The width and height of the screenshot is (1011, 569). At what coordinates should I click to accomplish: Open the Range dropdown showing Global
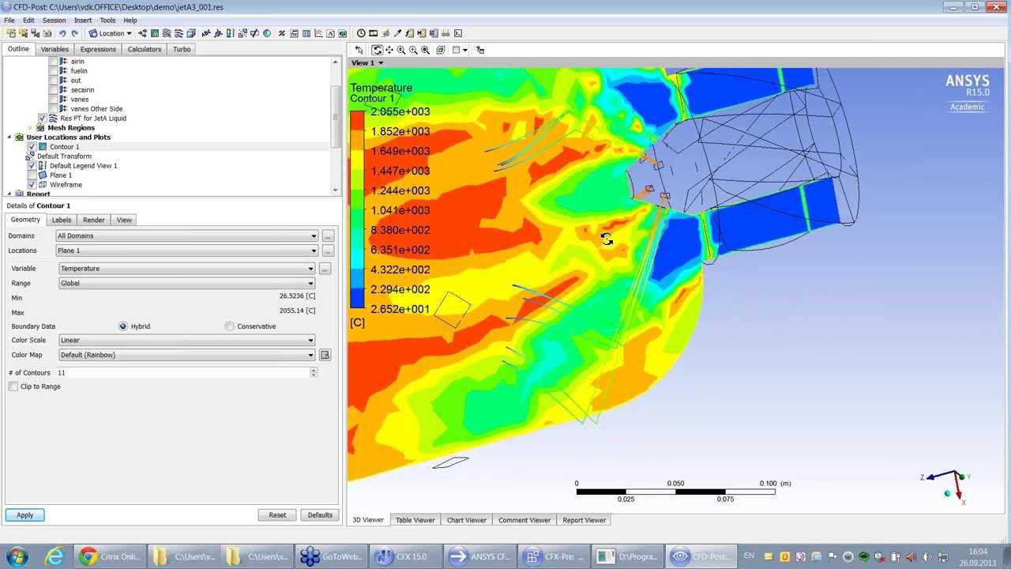187,283
